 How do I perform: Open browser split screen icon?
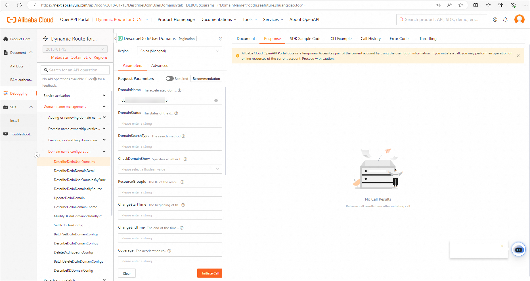click(x=476, y=5)
